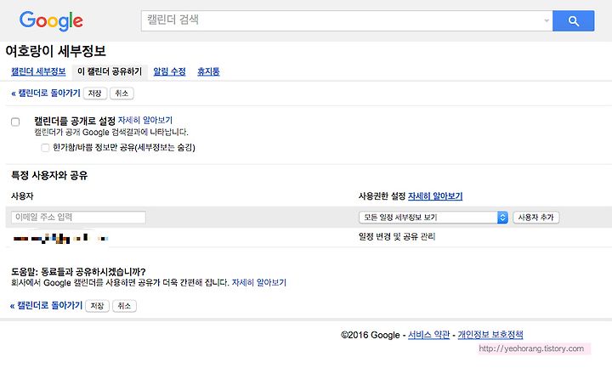Viewport: 612px width, 368px height.
Task: Open the Google logo home link
Action: (x=51, y=21)
